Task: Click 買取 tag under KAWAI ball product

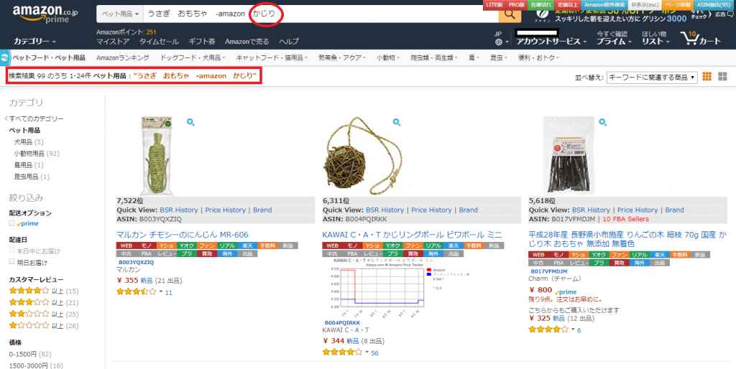Action: click(x=413, y=253)
